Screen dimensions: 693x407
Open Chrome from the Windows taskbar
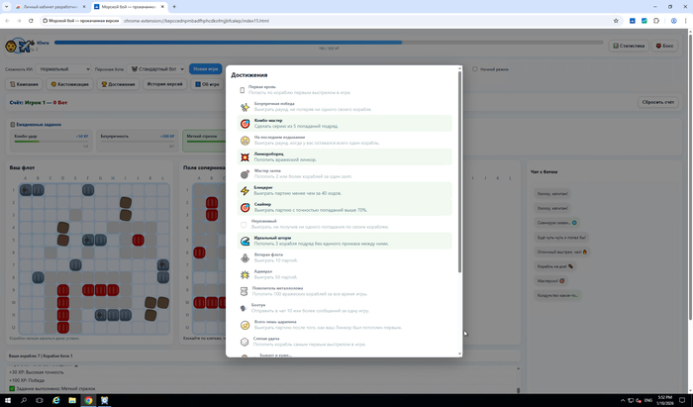(x=89, y=400)
